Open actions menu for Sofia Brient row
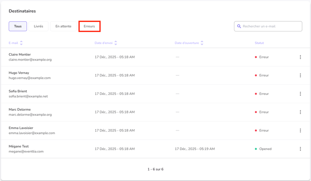311x181 pixels. pyautogui.click(x=300, y=94)
